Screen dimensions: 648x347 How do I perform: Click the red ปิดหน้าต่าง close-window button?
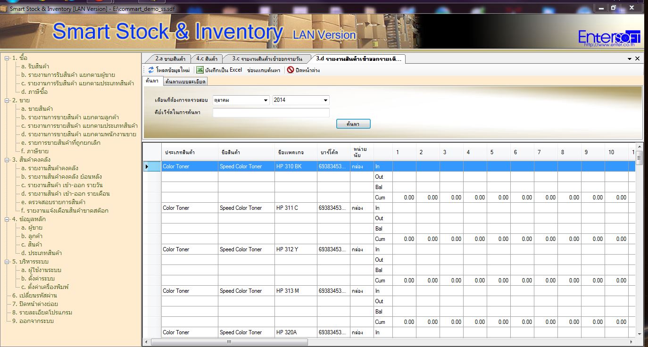(x=303, y=70)
